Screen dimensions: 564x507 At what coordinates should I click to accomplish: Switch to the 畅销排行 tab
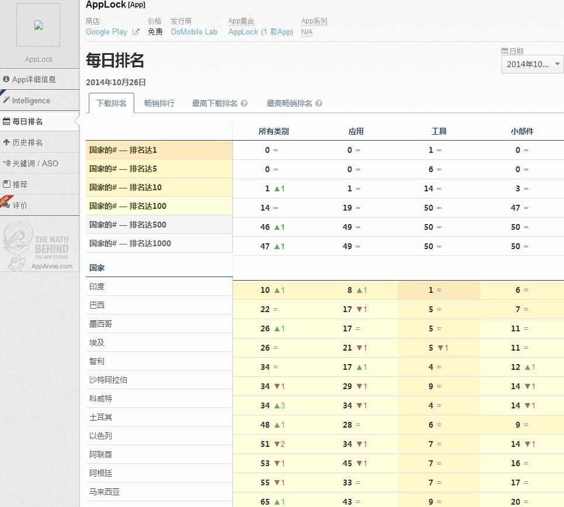(159, 103)
